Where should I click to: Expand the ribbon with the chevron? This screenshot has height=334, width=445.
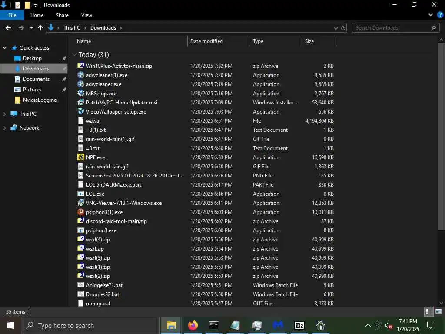431,15
